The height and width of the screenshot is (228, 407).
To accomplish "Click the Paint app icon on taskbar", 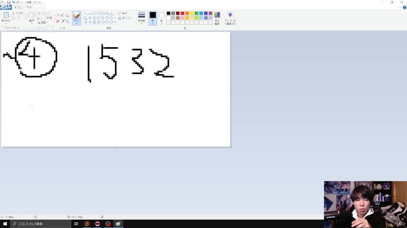I will 118,224.
